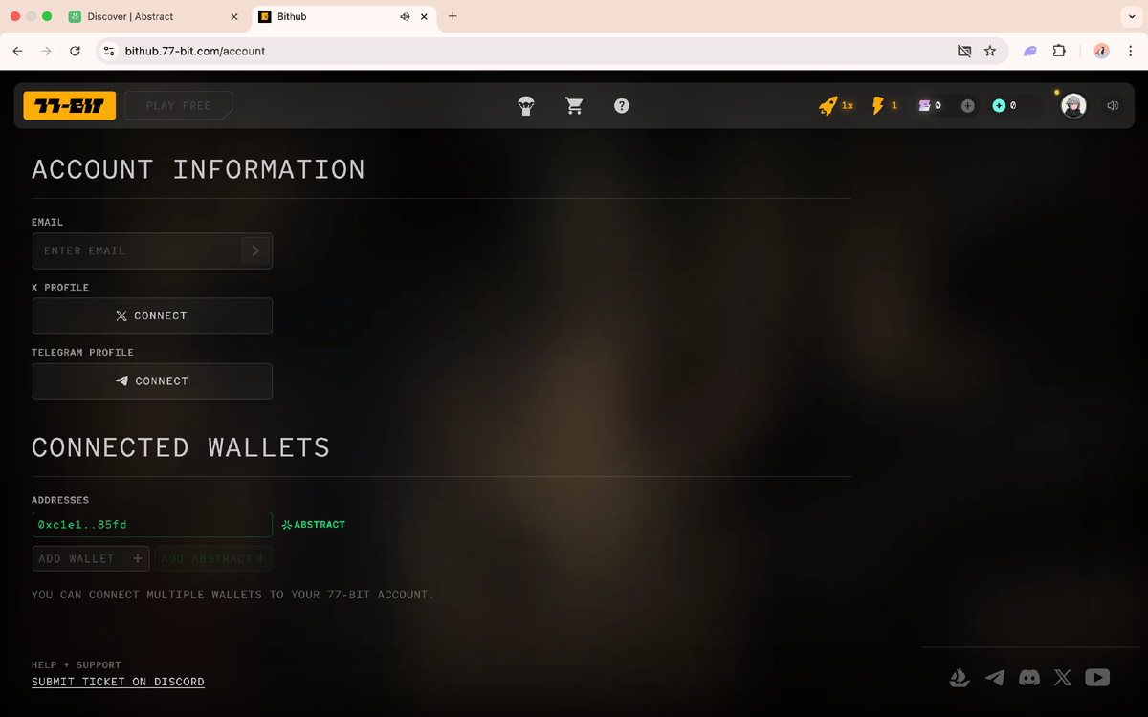This screenshot has width=1148, height=717.
Task: Open the X icon in the footer
Action: [1063, 678]
